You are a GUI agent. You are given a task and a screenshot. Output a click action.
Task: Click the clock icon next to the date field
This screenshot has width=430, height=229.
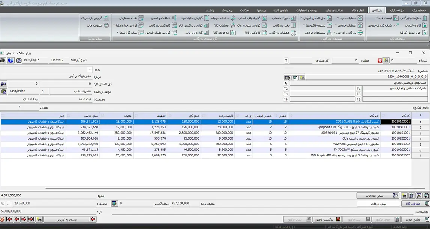click(x=19, y=60)
